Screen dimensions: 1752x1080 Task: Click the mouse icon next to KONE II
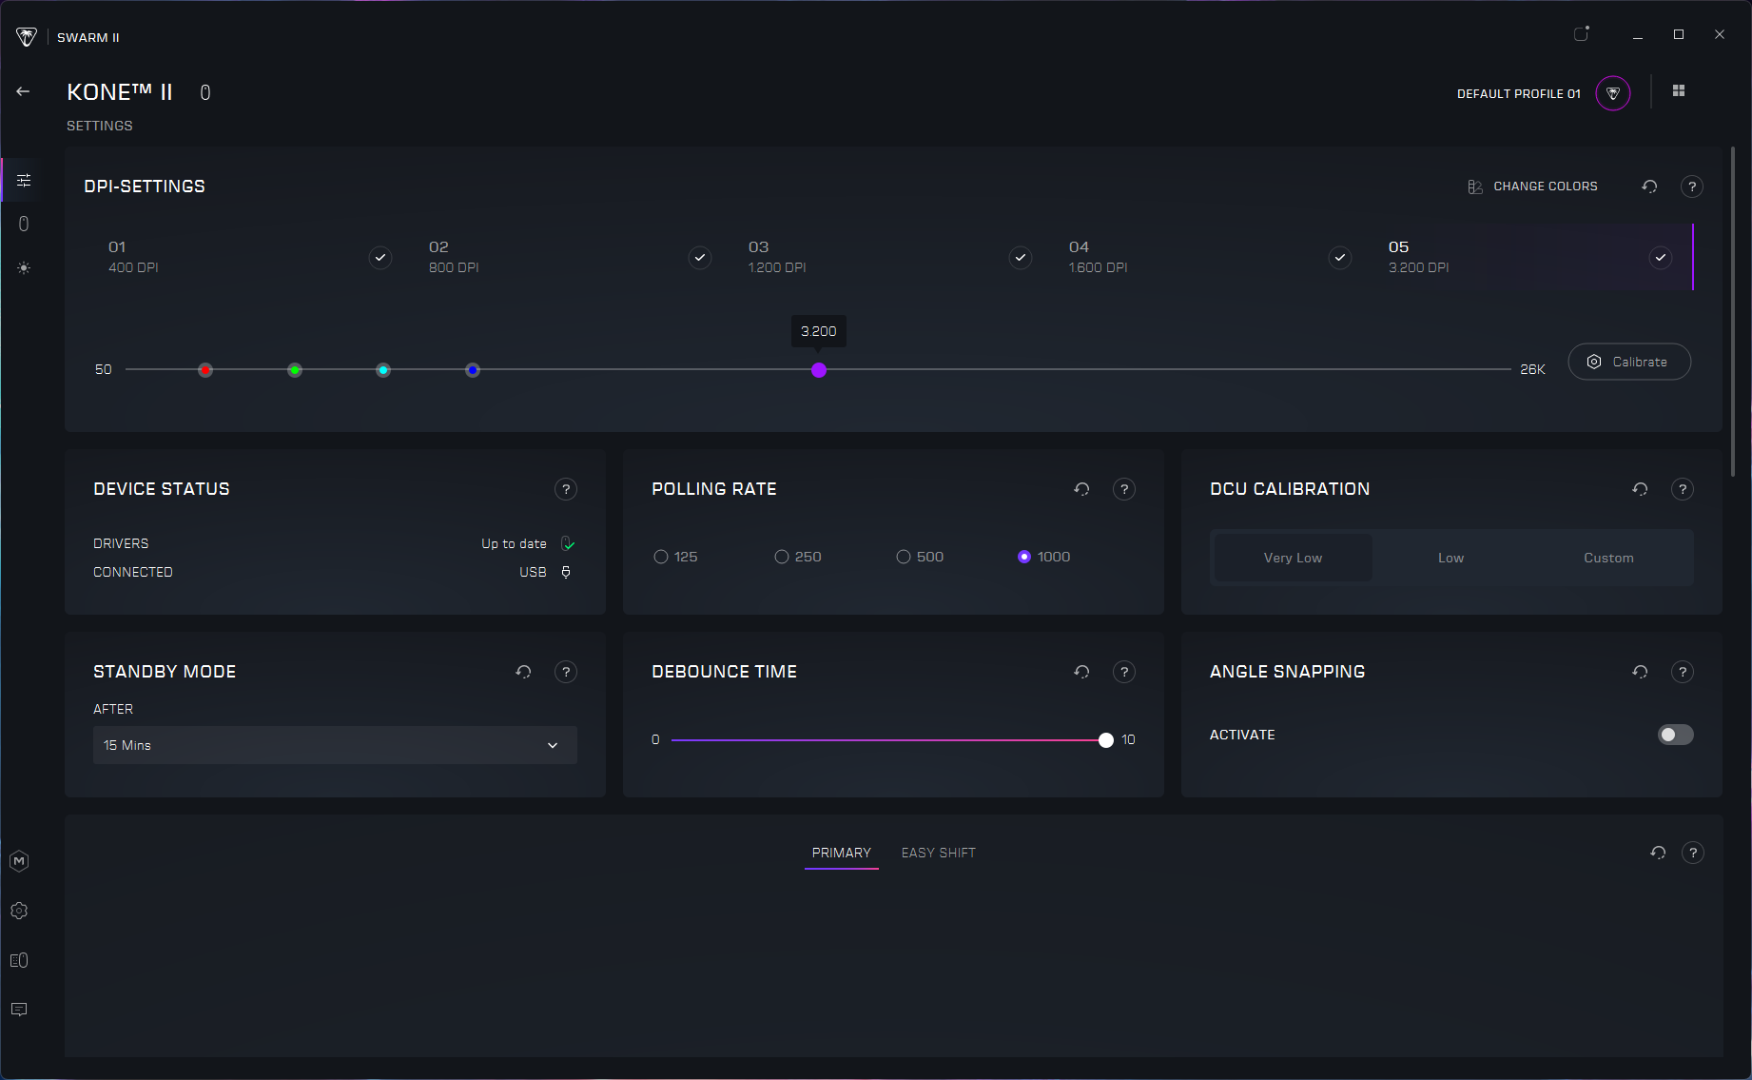pos(204,92)
